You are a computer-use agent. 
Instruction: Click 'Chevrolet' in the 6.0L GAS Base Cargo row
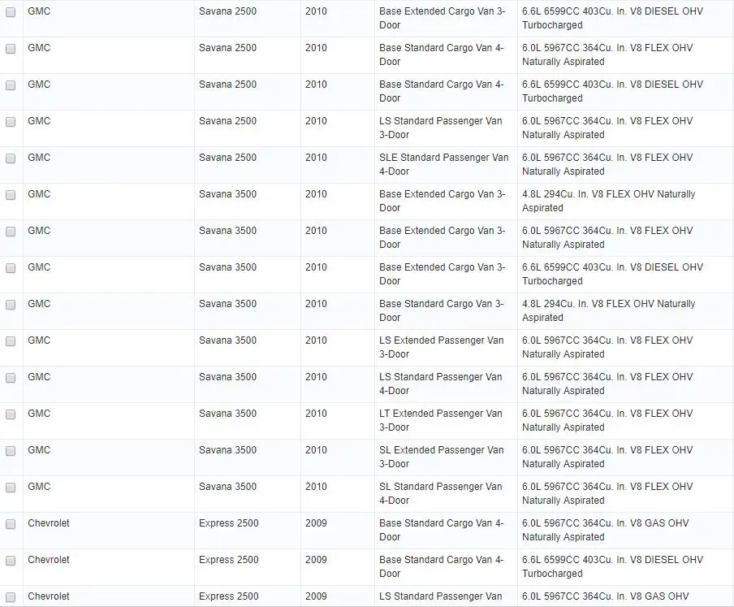click(x=48, y=523)
